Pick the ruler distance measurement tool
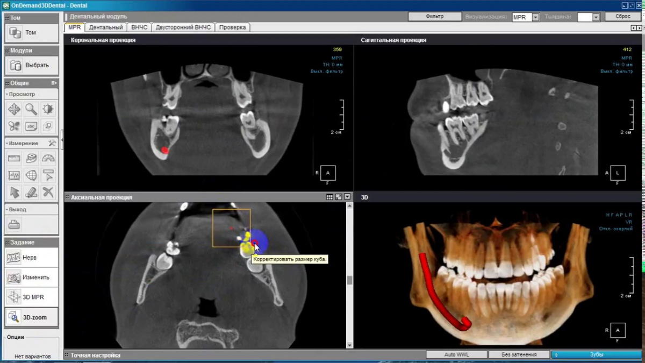 [x=14, y=158]
